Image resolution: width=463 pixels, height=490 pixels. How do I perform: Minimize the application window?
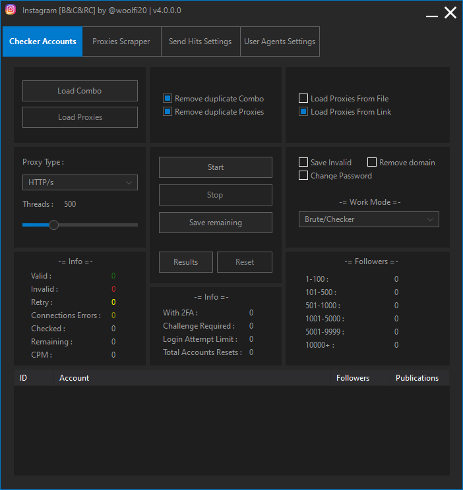[432, 16]
